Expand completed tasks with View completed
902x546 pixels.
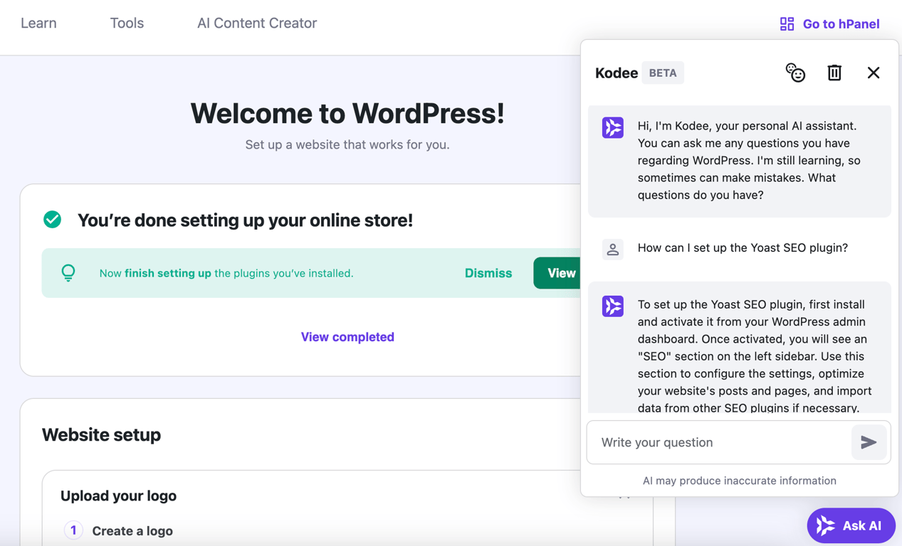(x=347, y=337)
